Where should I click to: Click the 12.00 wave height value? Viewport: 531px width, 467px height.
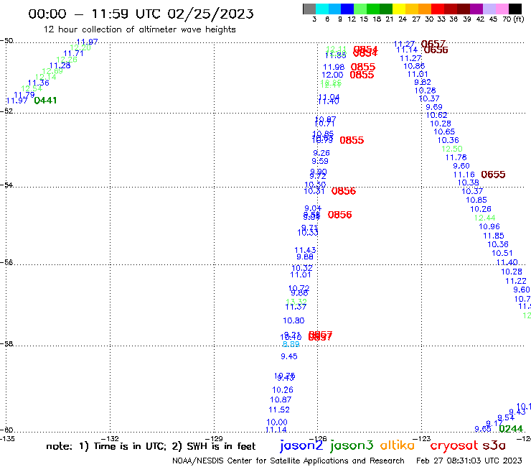332,75
